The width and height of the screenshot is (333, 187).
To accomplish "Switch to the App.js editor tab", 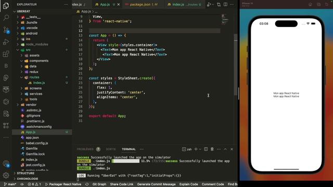I will (x=105, y=5).
